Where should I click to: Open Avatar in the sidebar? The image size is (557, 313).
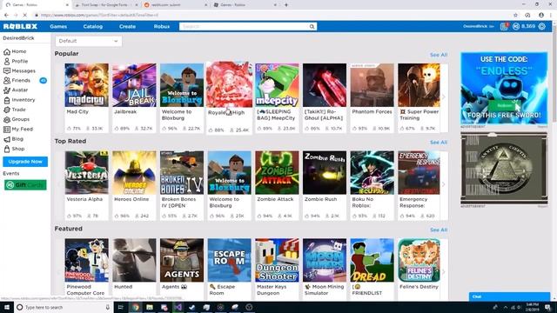(16, 90)
